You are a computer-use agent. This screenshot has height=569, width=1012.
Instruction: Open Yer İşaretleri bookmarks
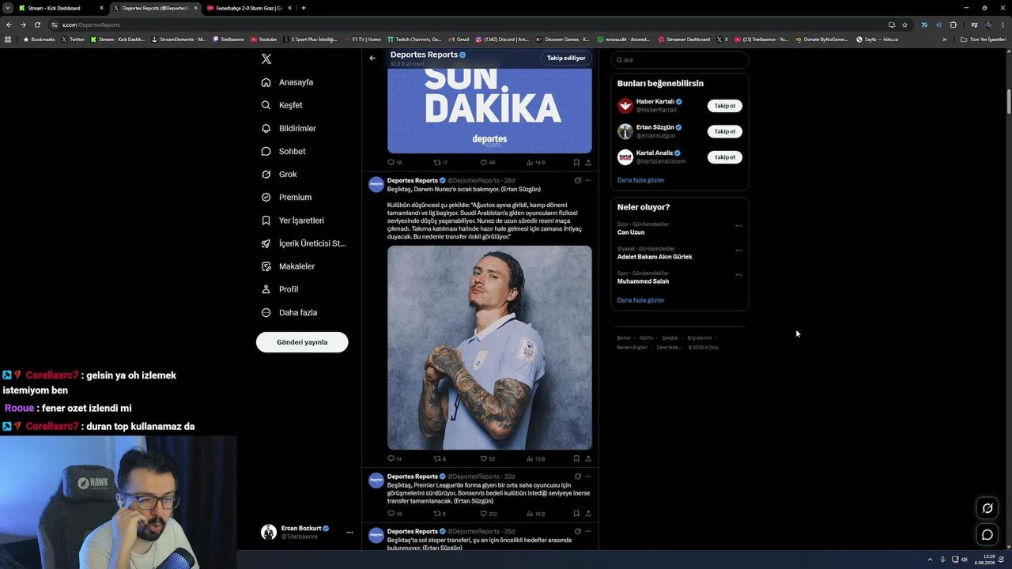pos(293,220)
